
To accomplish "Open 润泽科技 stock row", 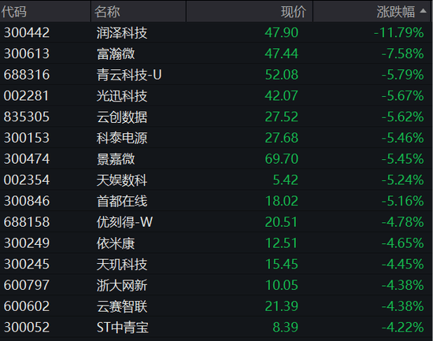I will [x=216, y=32].
